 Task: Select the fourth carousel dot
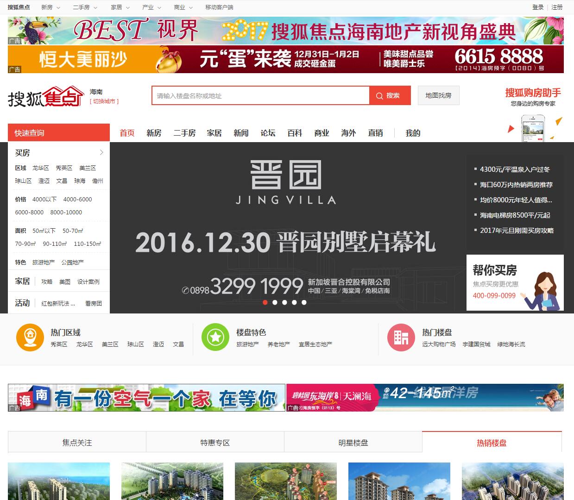point(294,302)
